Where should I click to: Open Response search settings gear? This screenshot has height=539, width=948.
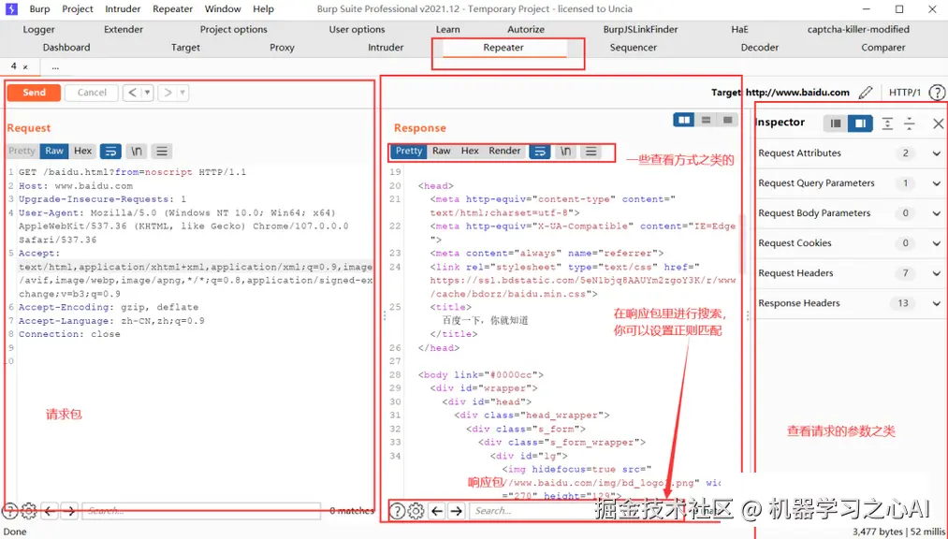pos(416,511)
